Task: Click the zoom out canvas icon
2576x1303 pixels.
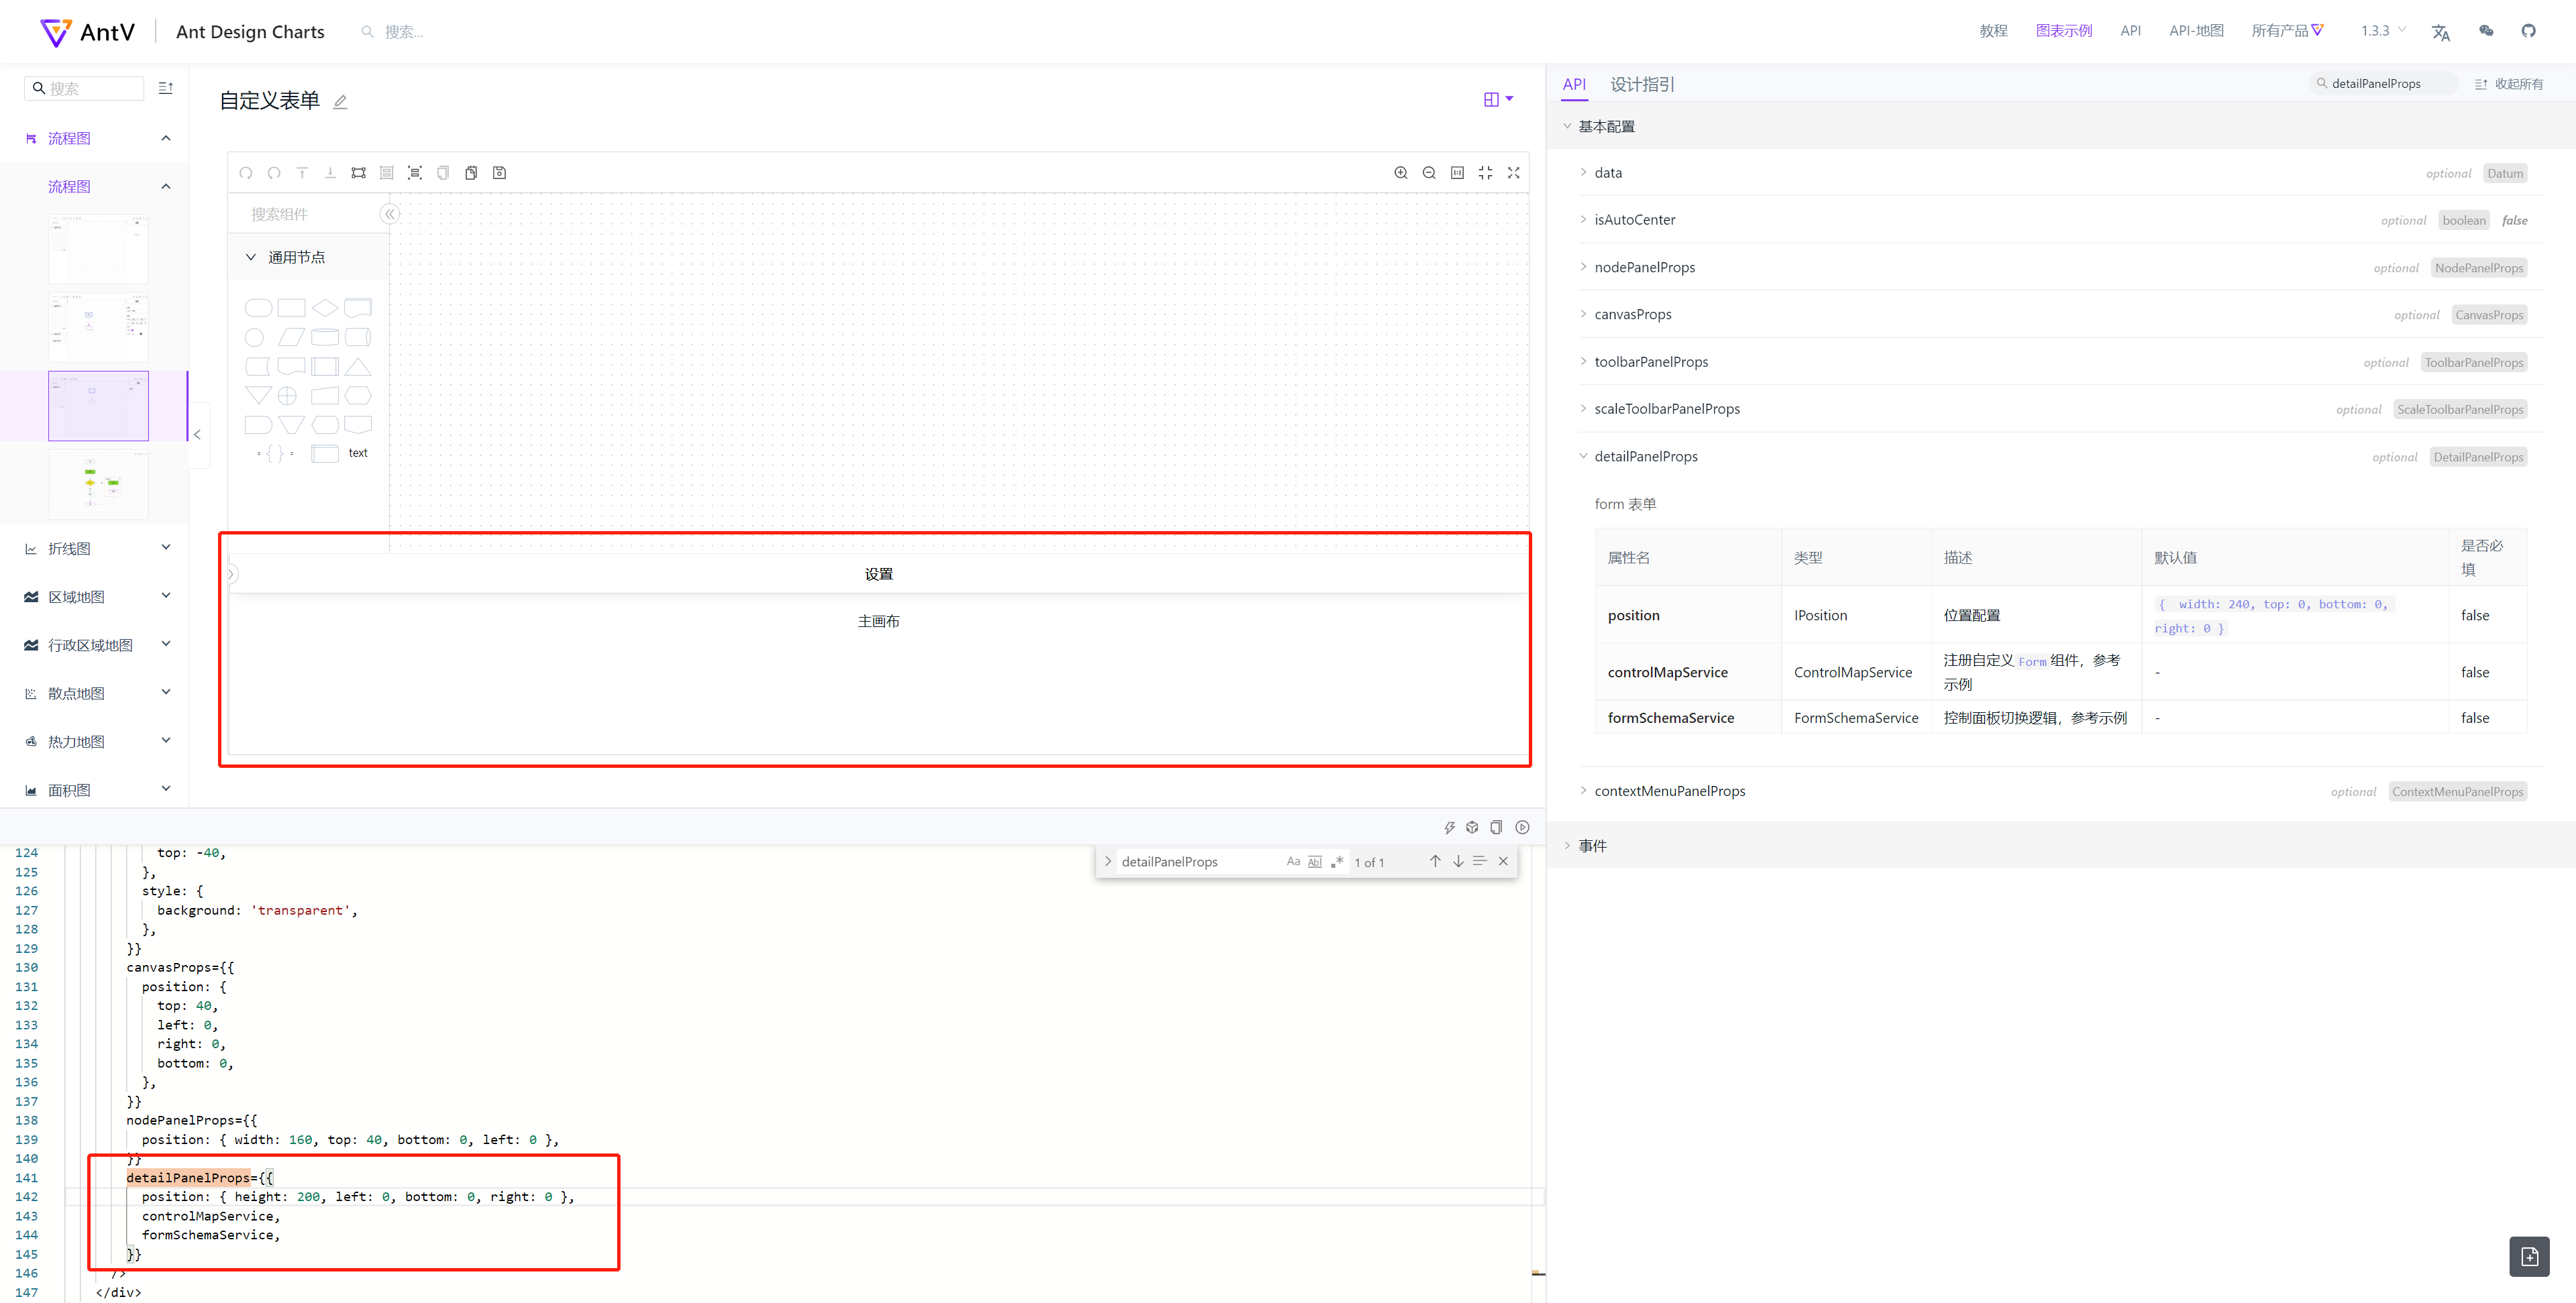Action: click(x=1429, y=173)
